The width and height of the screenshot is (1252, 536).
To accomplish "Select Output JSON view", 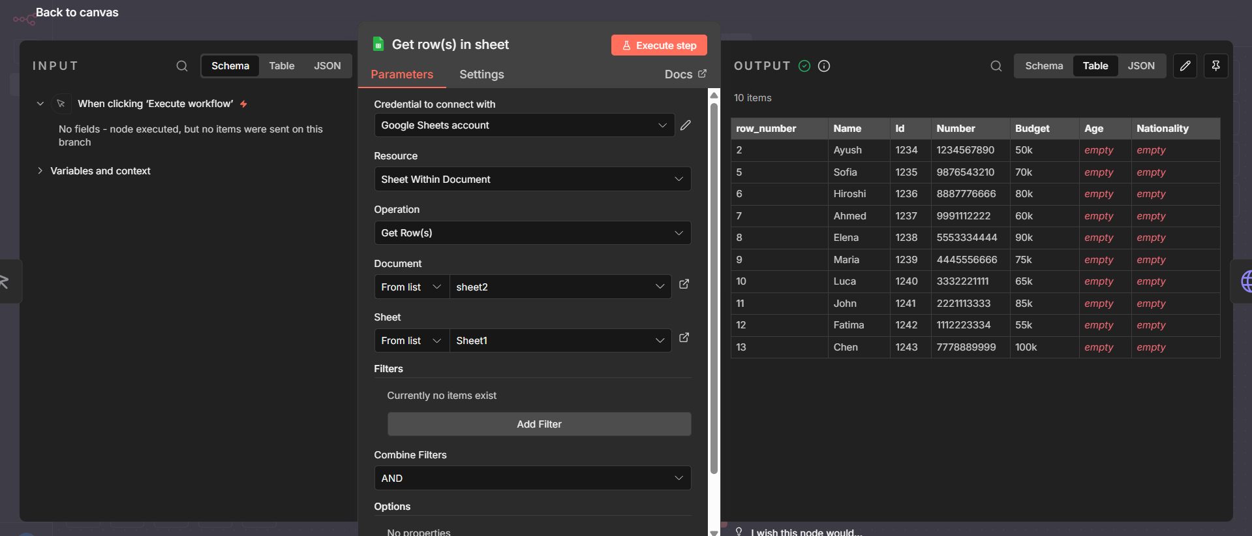I will coord(1141,66).
